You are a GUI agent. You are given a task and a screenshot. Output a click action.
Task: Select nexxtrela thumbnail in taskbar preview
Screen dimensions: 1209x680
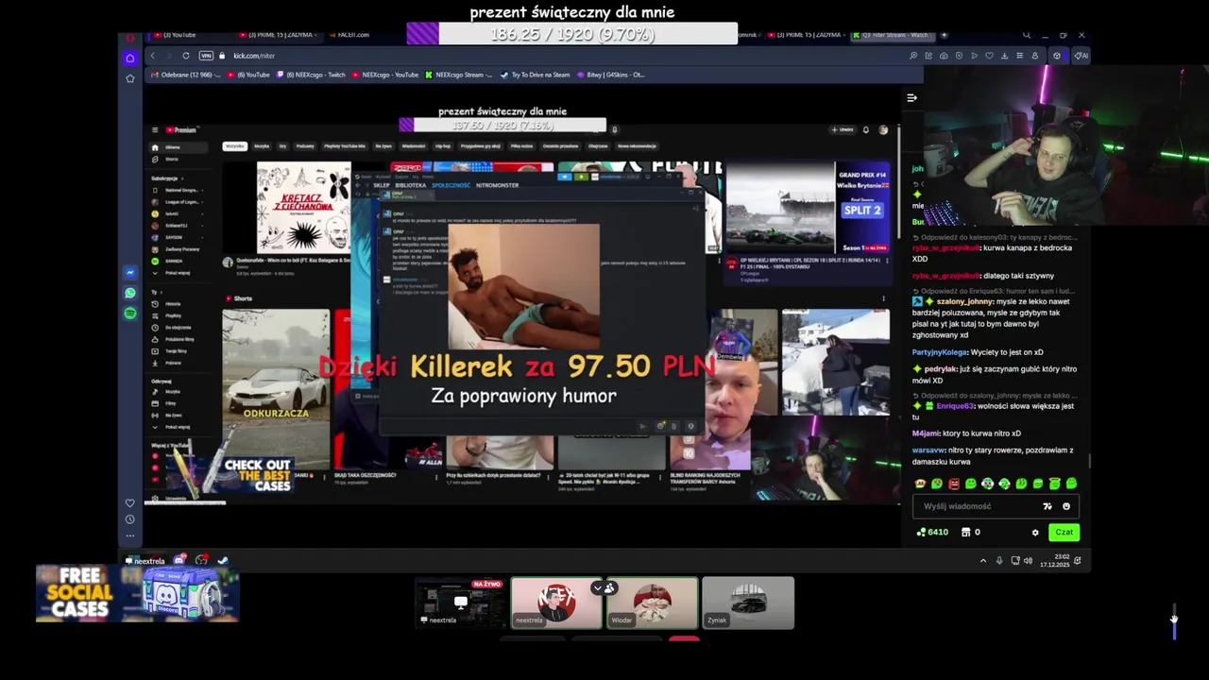[x=556, y=603]
